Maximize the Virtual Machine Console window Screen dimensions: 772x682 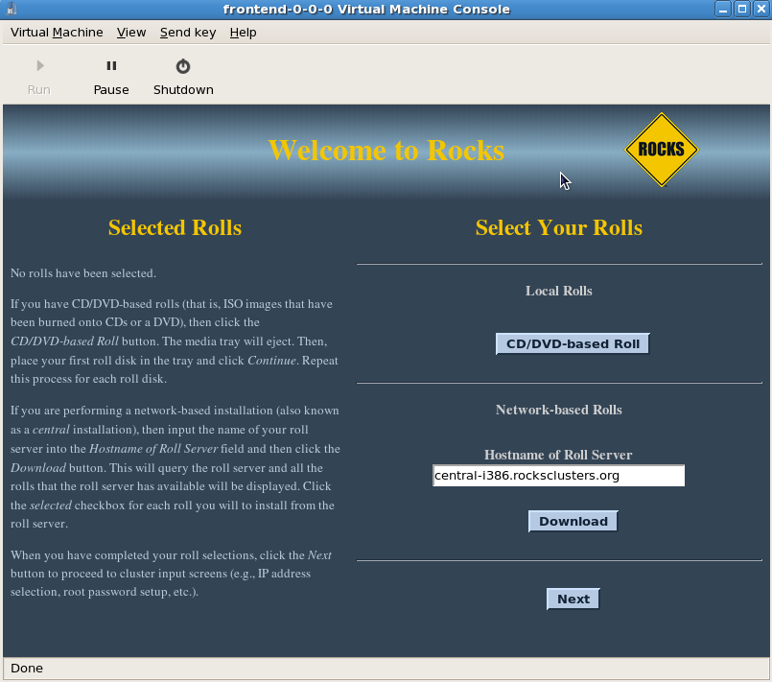click(742, 9)
